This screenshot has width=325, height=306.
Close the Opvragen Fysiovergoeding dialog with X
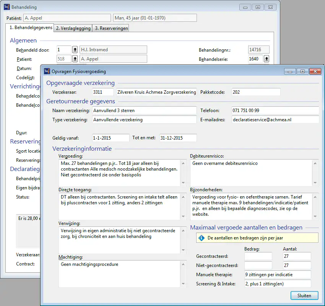tap(315, 71)
